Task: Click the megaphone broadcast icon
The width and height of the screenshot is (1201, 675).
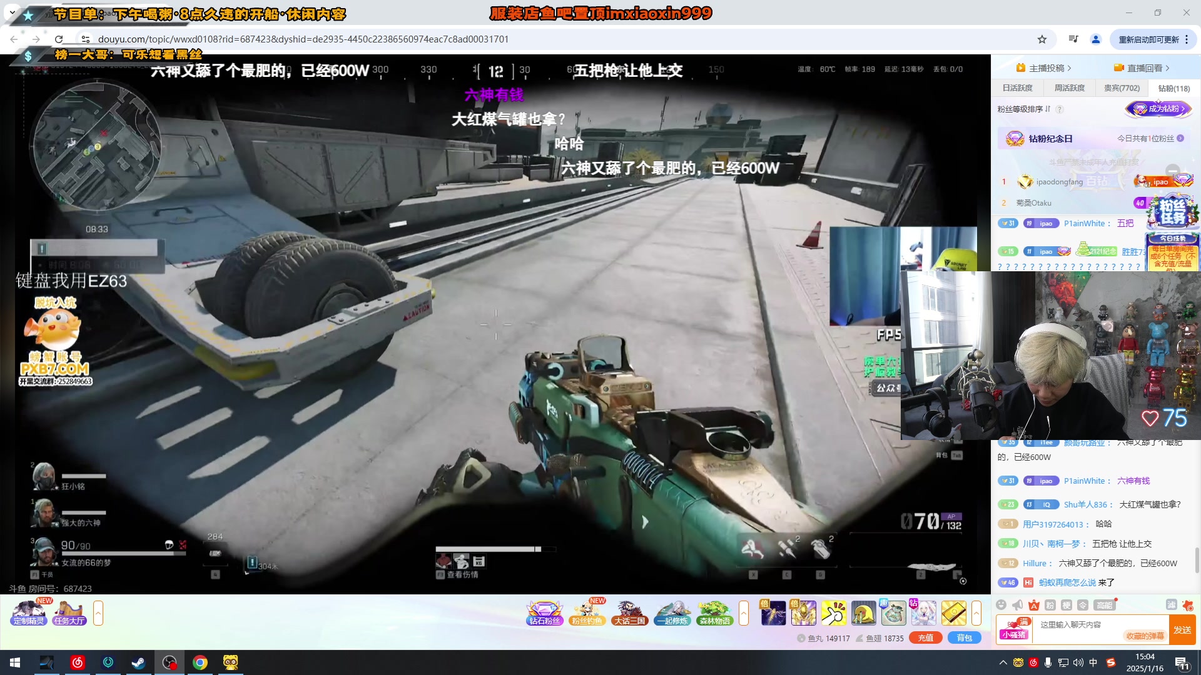Action: (1017, 605)
